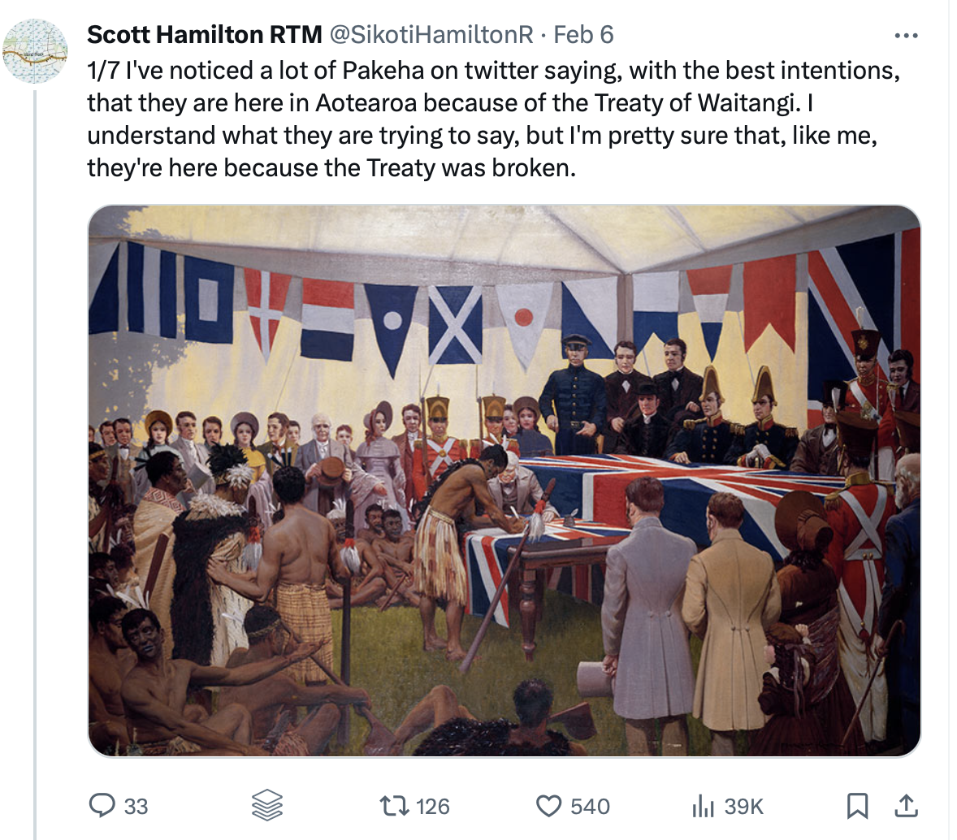Click the vertical thread line under the avatar

click(x=35, y=464)
